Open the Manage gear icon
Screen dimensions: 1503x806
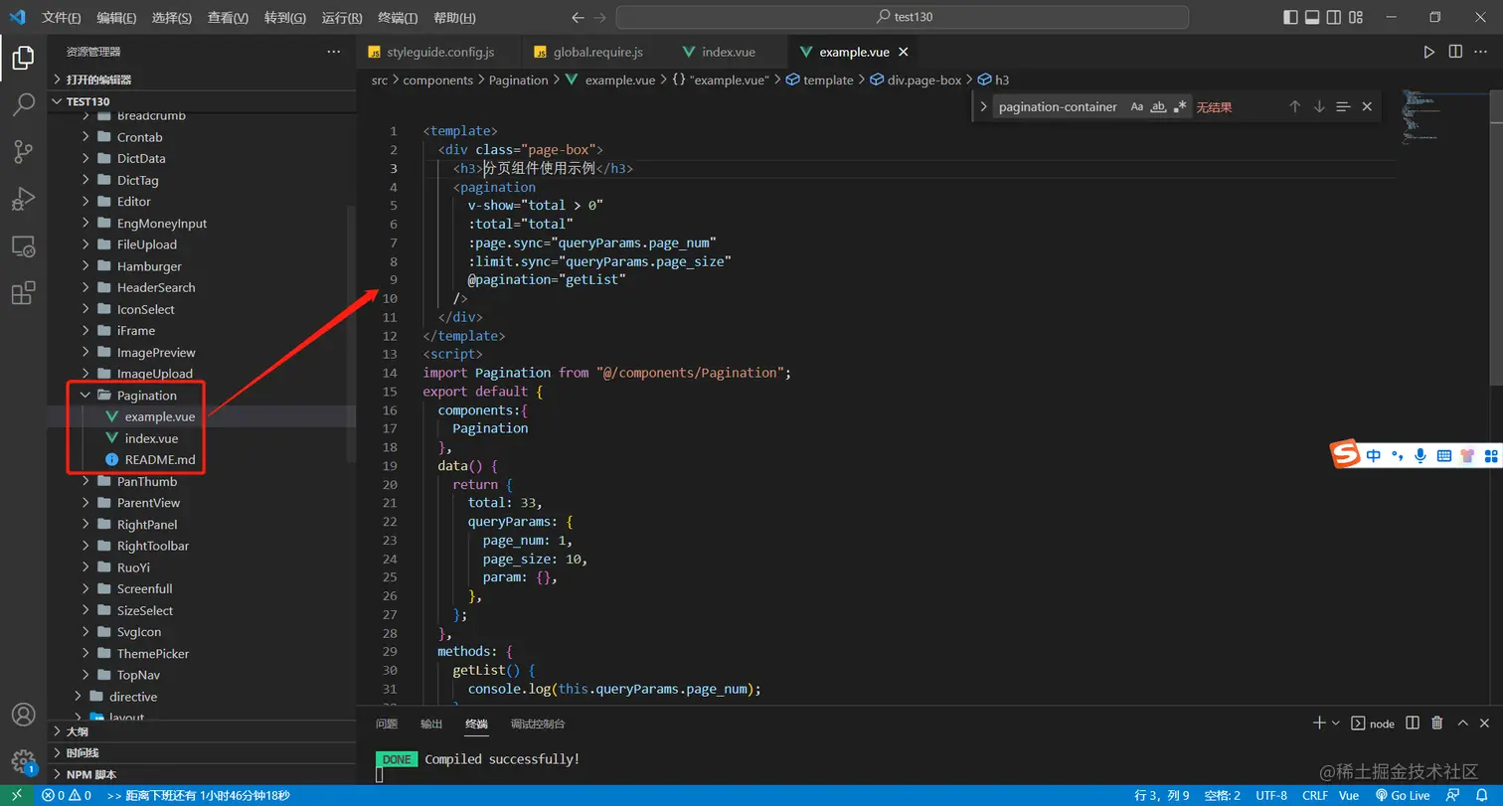click(23, 761)
